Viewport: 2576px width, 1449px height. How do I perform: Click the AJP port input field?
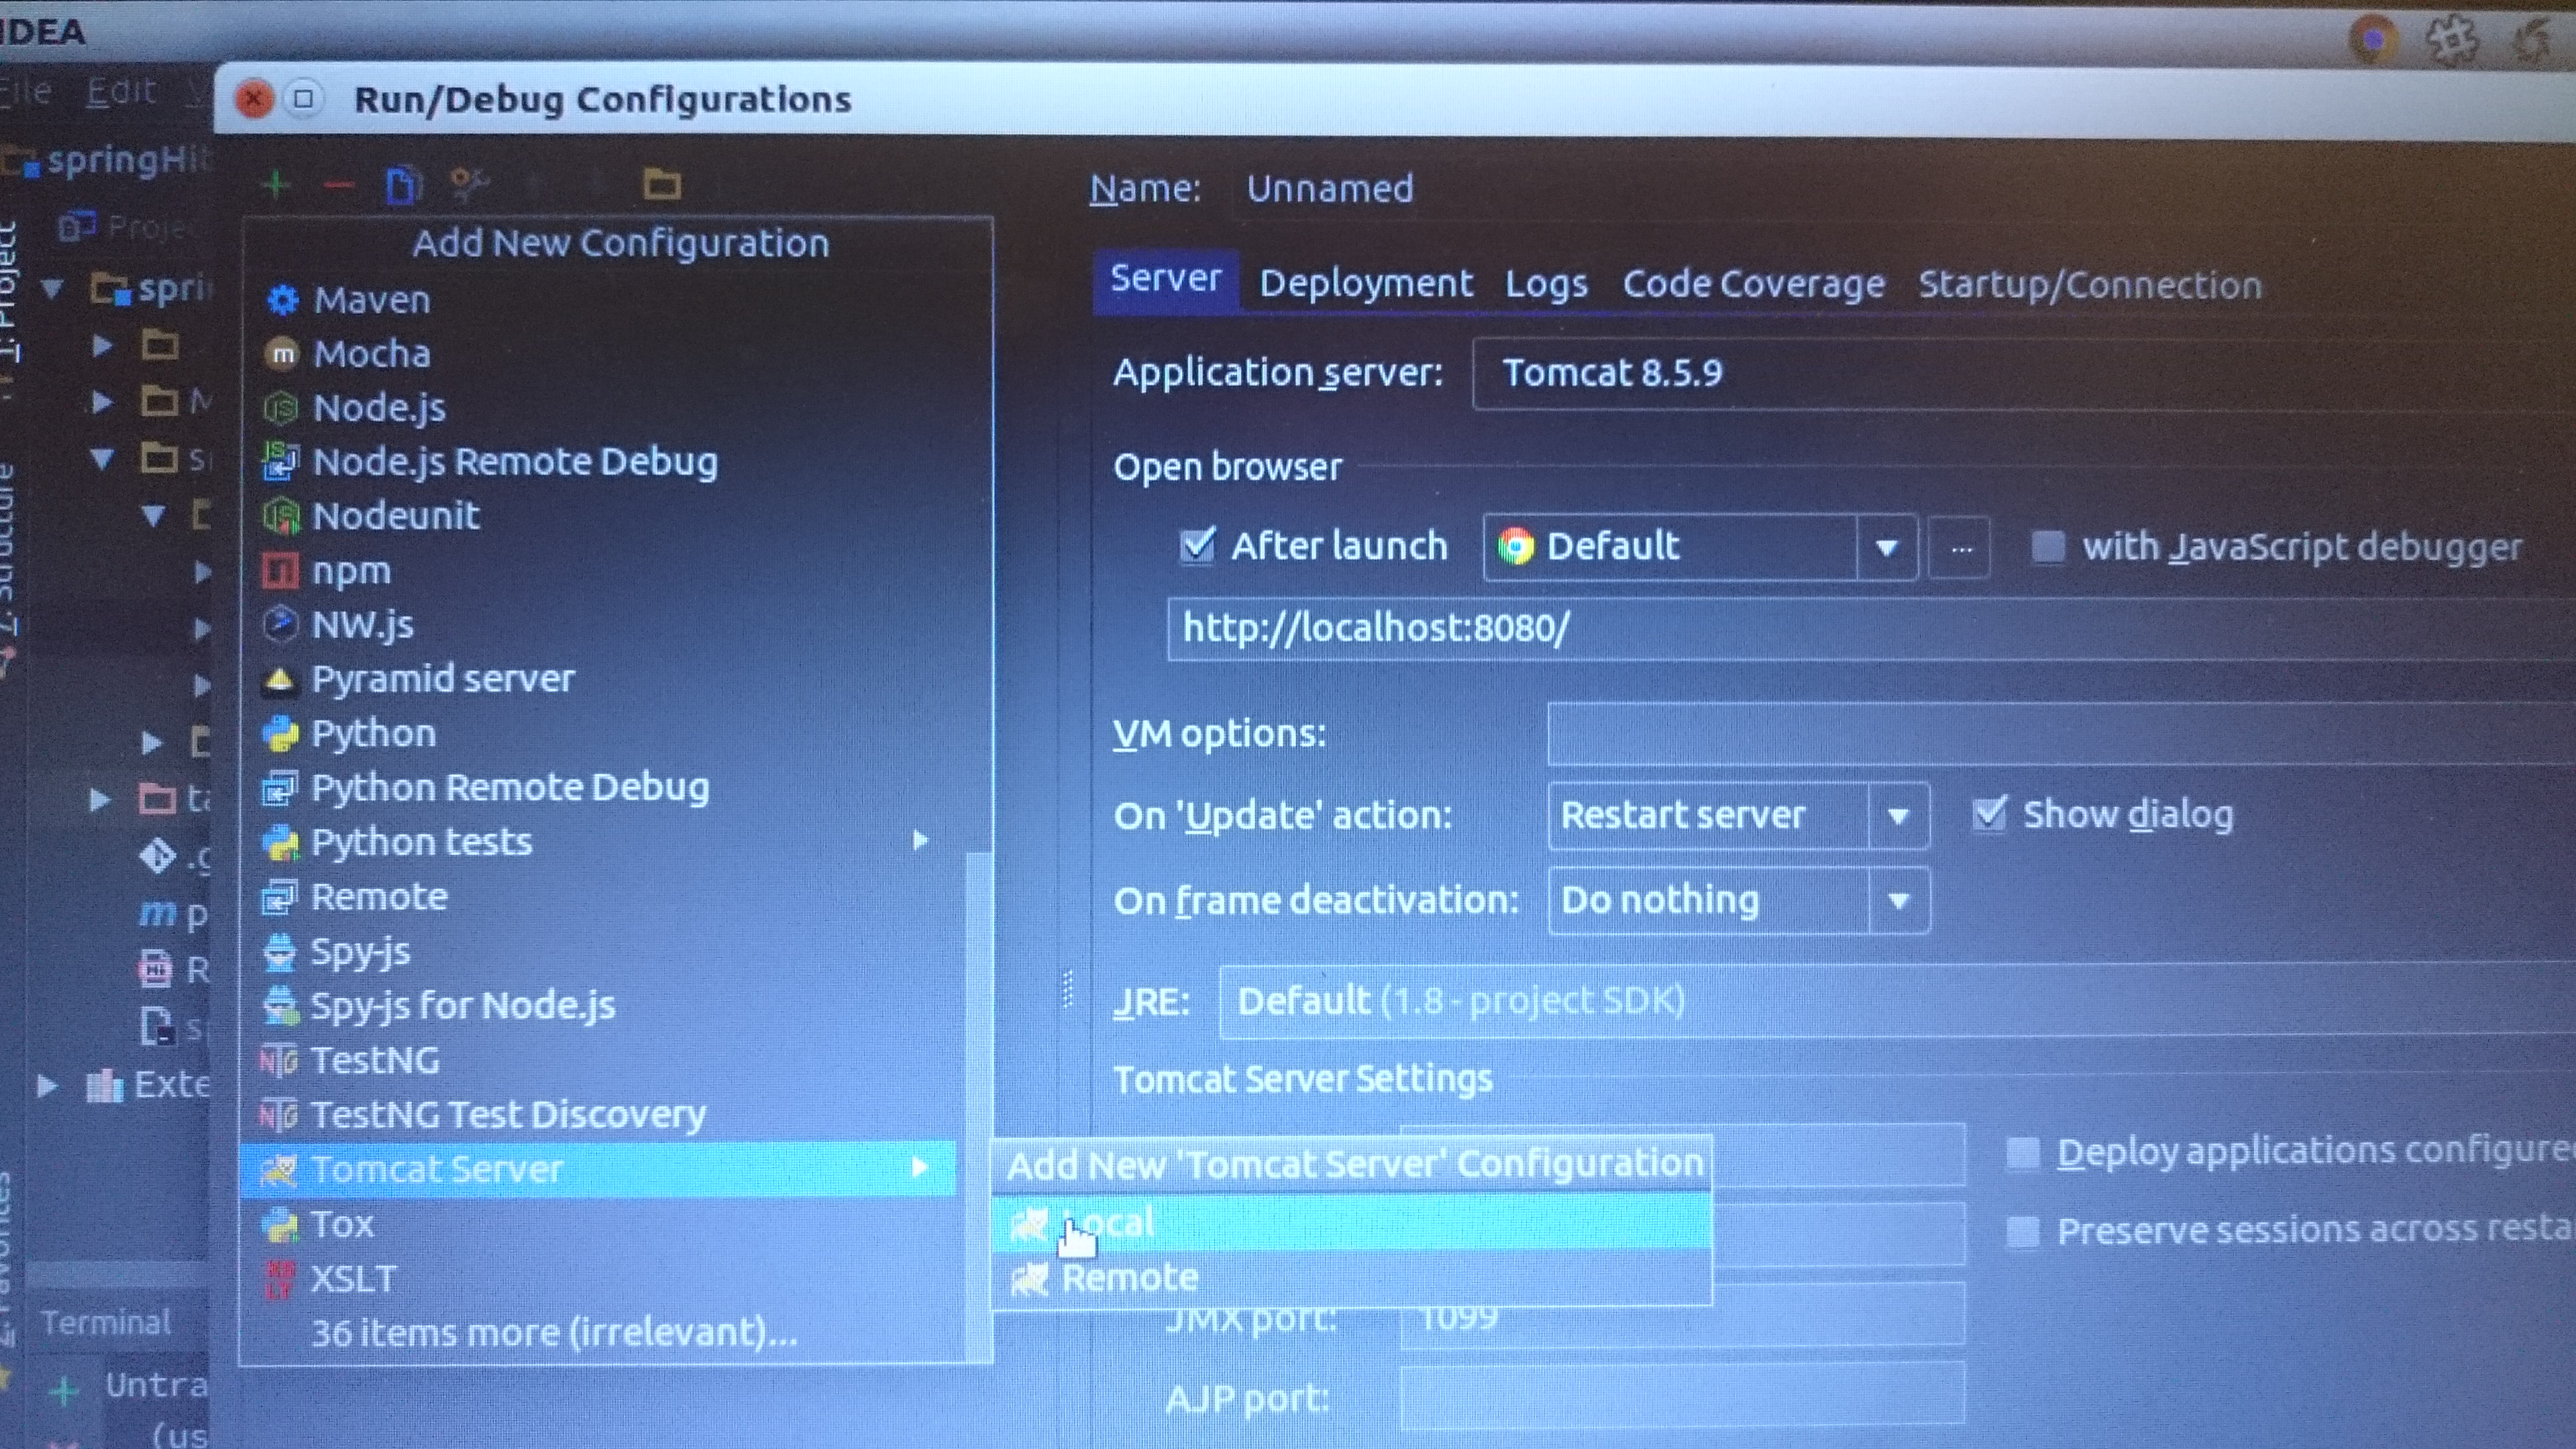(x=1682, y=1395)
